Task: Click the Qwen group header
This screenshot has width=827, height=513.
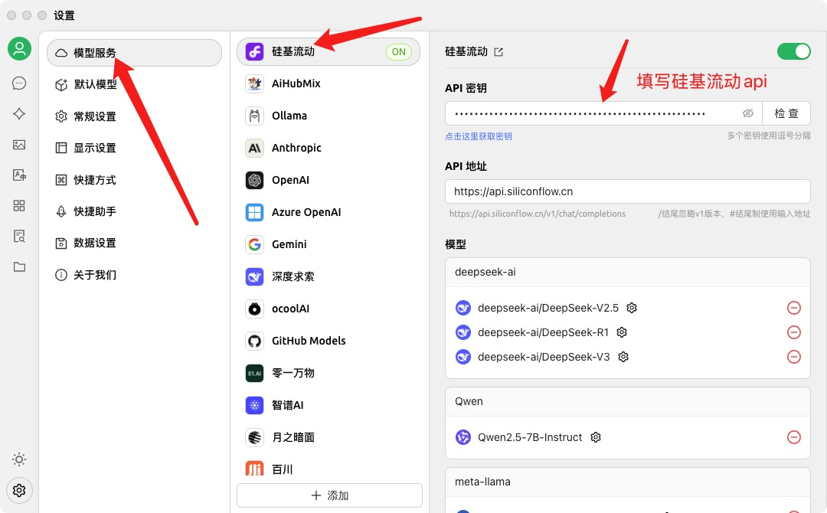Action: [x=628, y=401]
